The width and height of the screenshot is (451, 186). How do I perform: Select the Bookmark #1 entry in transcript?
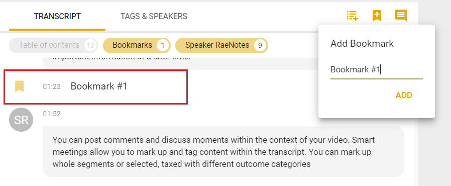tap(95, 86)
